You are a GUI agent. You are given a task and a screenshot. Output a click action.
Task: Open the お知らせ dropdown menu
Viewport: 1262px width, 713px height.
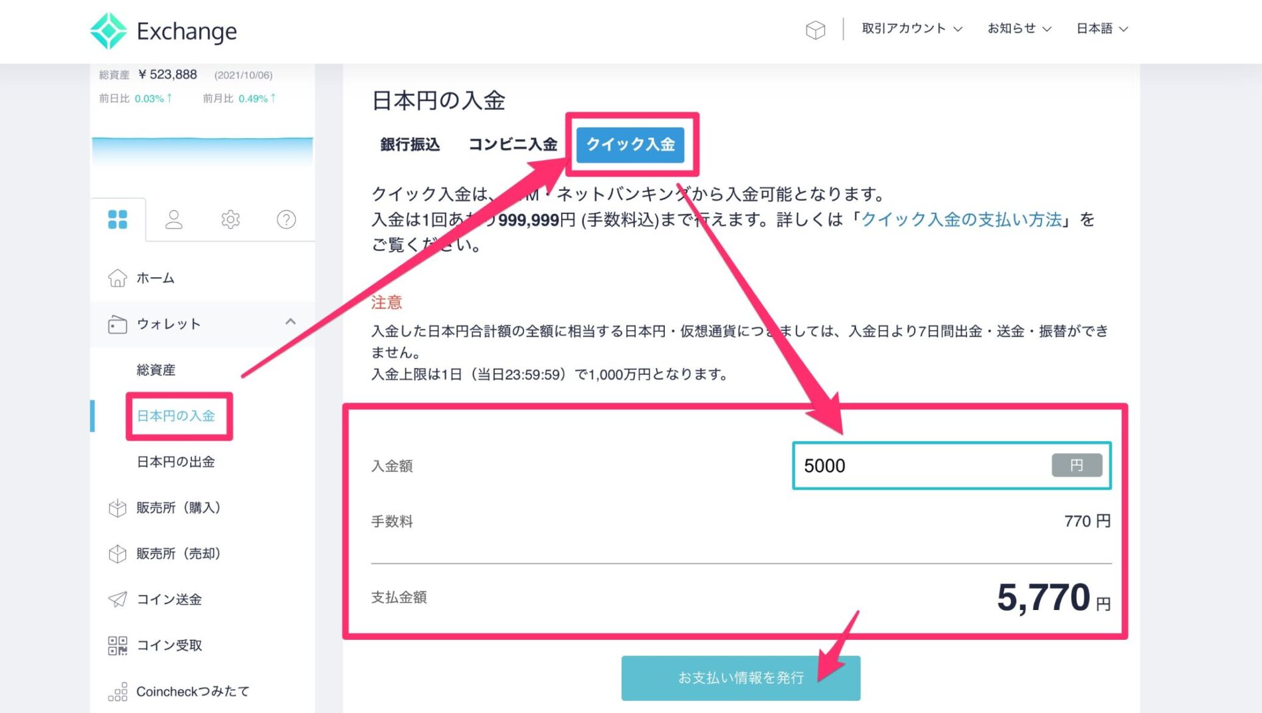pos(1019,29)
